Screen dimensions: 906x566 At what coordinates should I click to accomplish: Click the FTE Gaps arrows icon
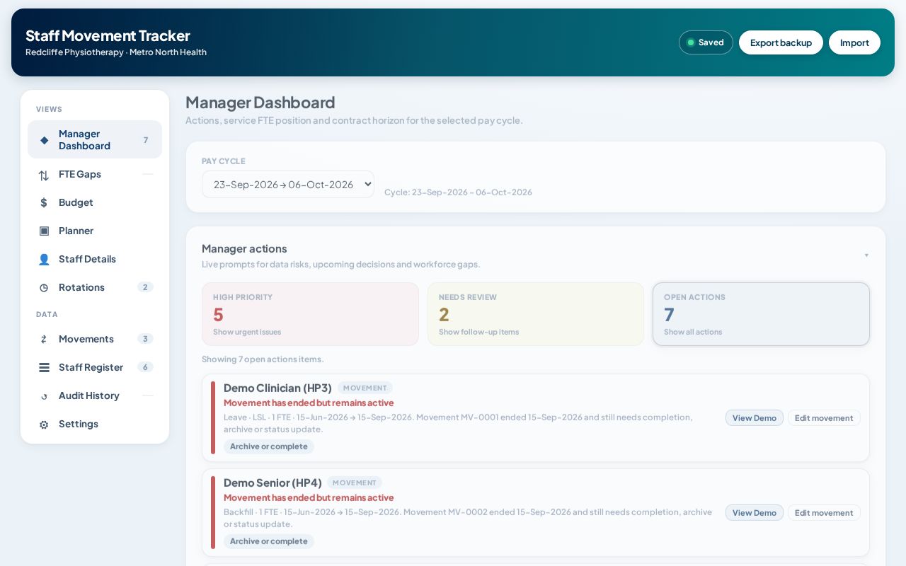click(44, 175)
